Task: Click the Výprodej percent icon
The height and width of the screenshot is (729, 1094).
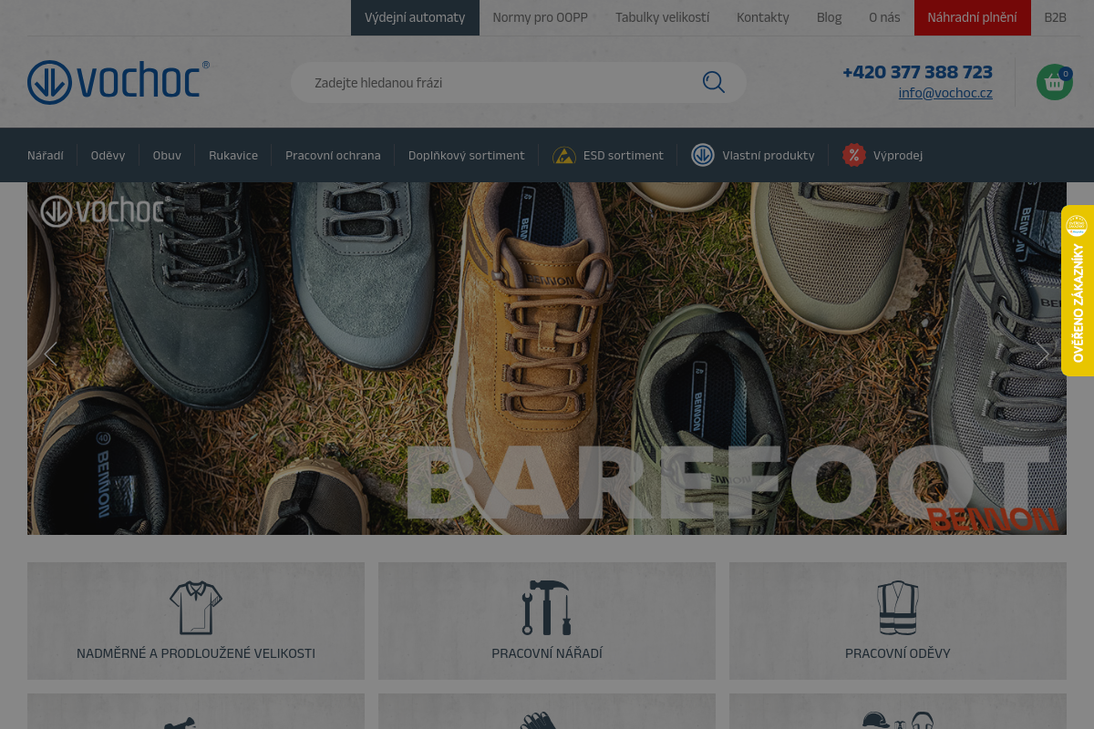Action: 853,156
